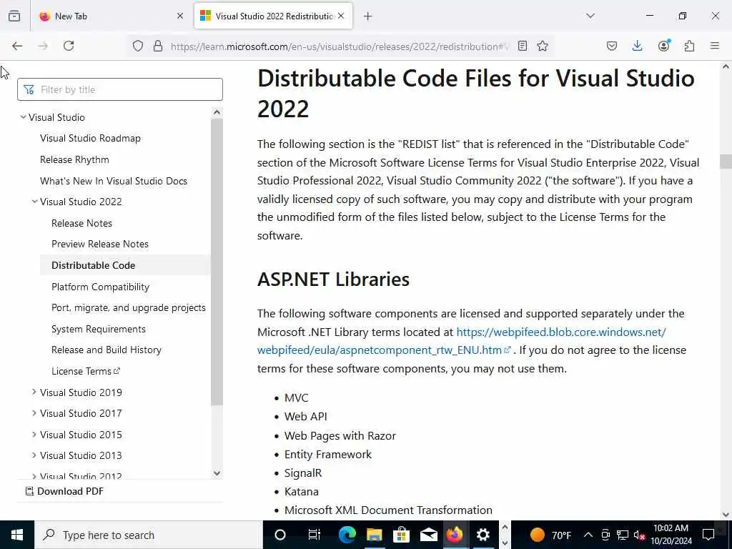Show hidden system tray icons
Image resolution: width=732 pixels, height=549 pixels.
588,535
